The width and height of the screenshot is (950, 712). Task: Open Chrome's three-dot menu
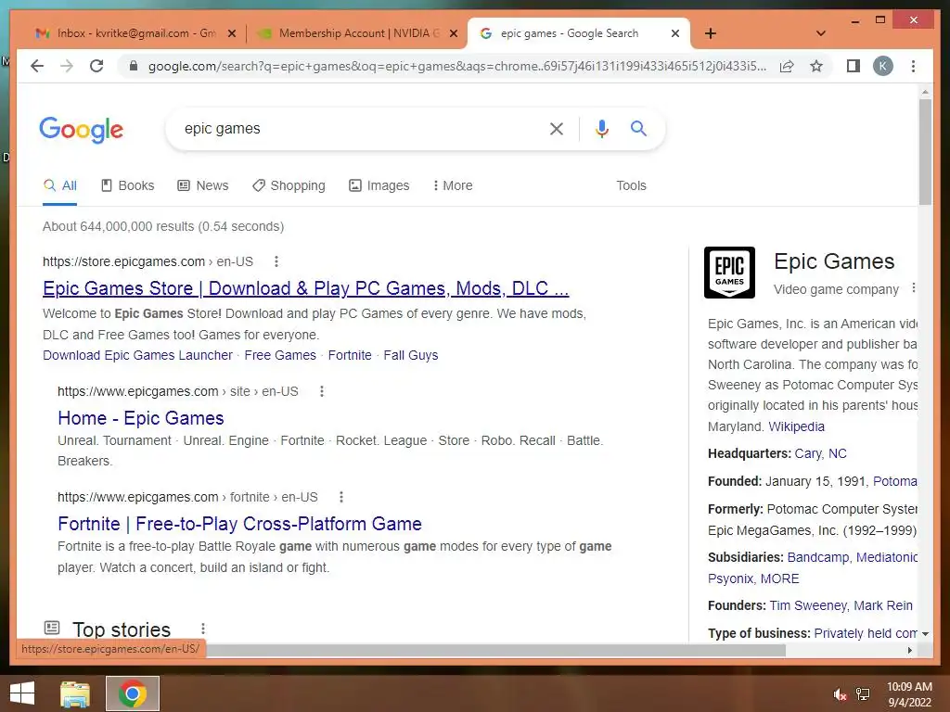coord(913,66)
